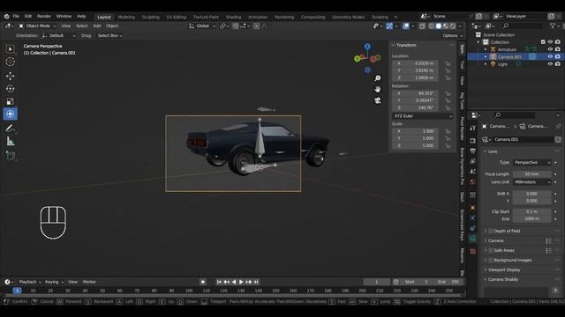Viewport: 565px width, 317px height.
Task: Select the Rotate tool
Action: click(10, 88)
